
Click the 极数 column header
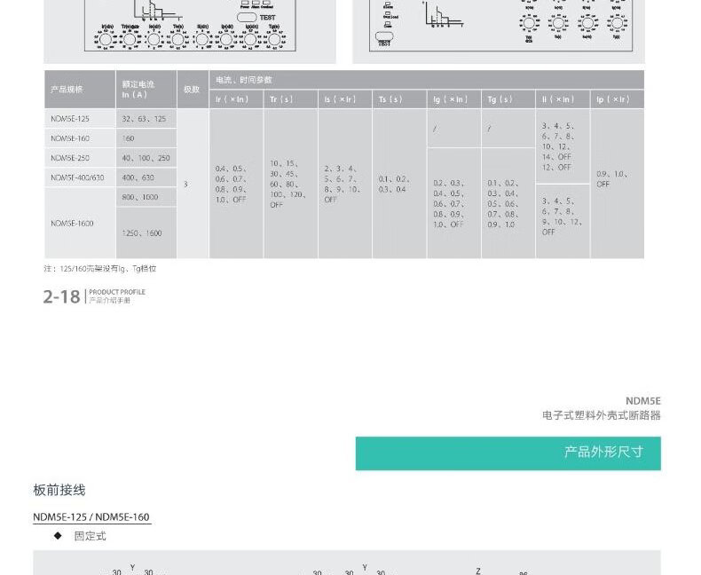point(192,90)
